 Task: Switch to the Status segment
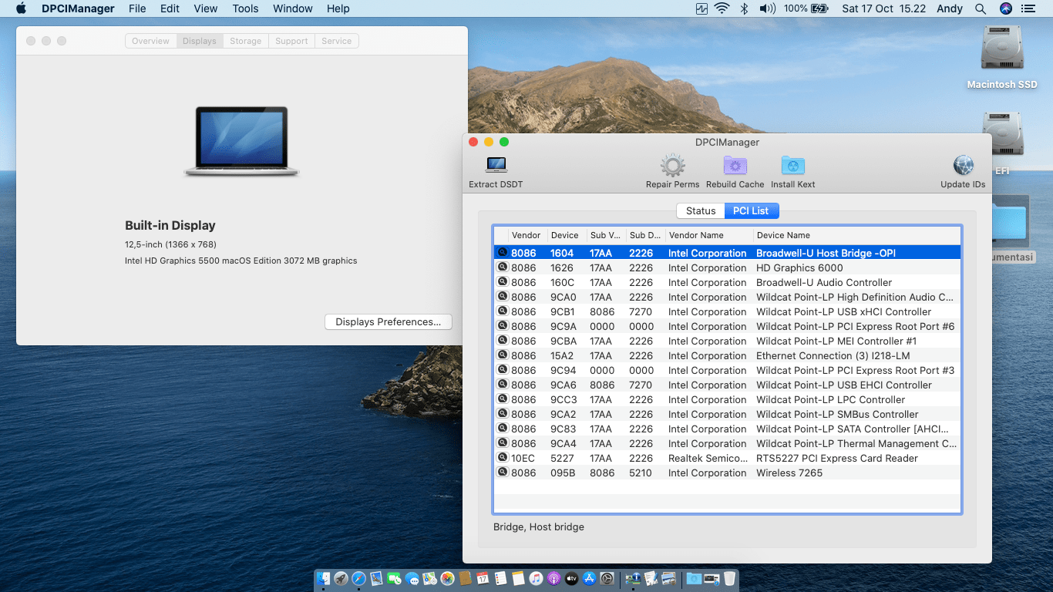[701, 210]
